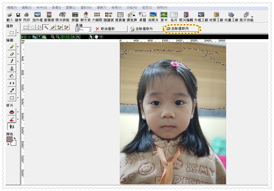274x191 pixels.
Task: Select the magic wand selection mode
Action: (46, 27)
